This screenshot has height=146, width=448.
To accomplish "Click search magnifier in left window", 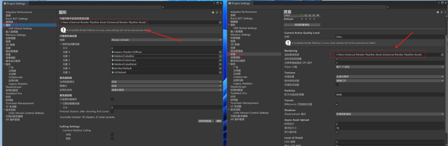I will pos(163,7).
